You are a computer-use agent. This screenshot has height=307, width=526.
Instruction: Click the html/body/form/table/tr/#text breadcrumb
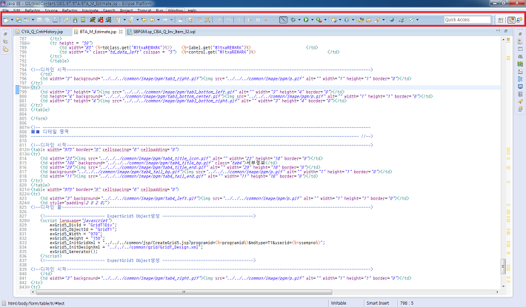[x=36, y=303]
